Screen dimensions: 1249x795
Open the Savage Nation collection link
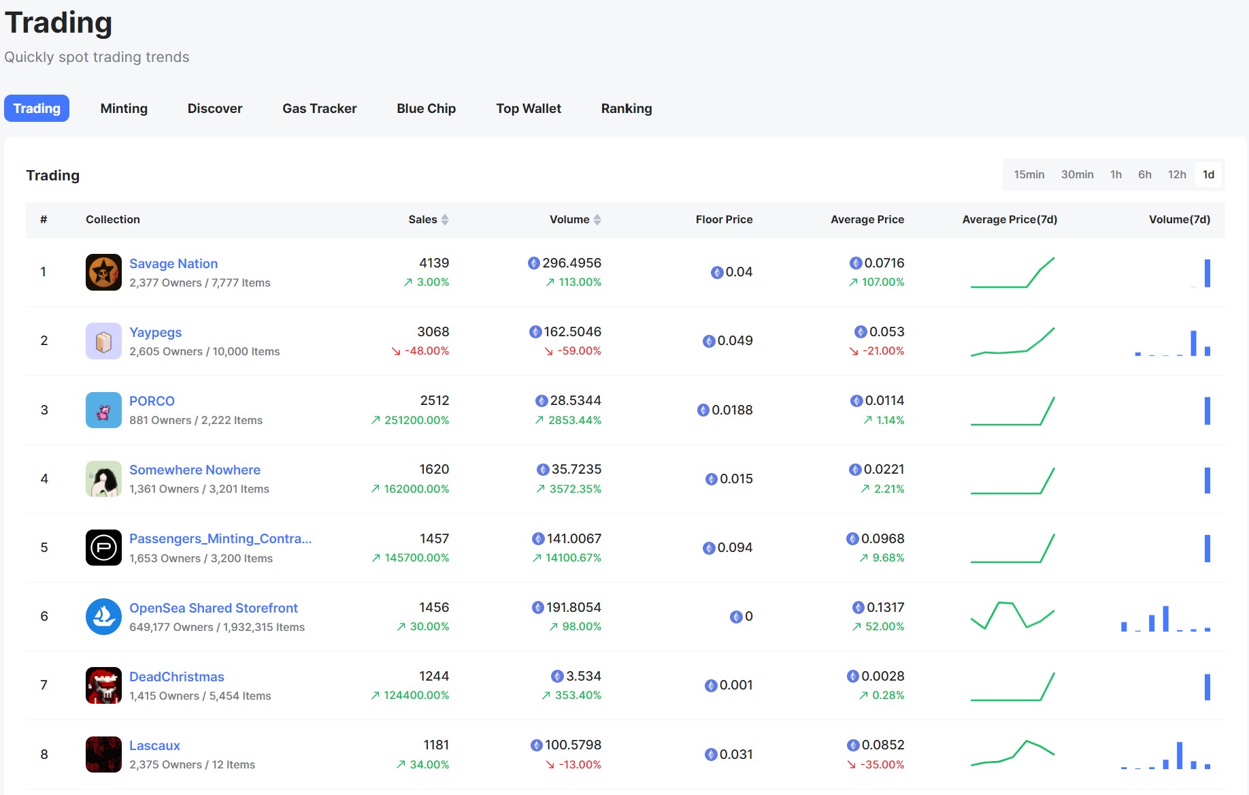click(173, 263)
